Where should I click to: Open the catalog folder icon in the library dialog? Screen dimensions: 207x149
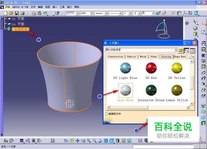coord(181,51)
